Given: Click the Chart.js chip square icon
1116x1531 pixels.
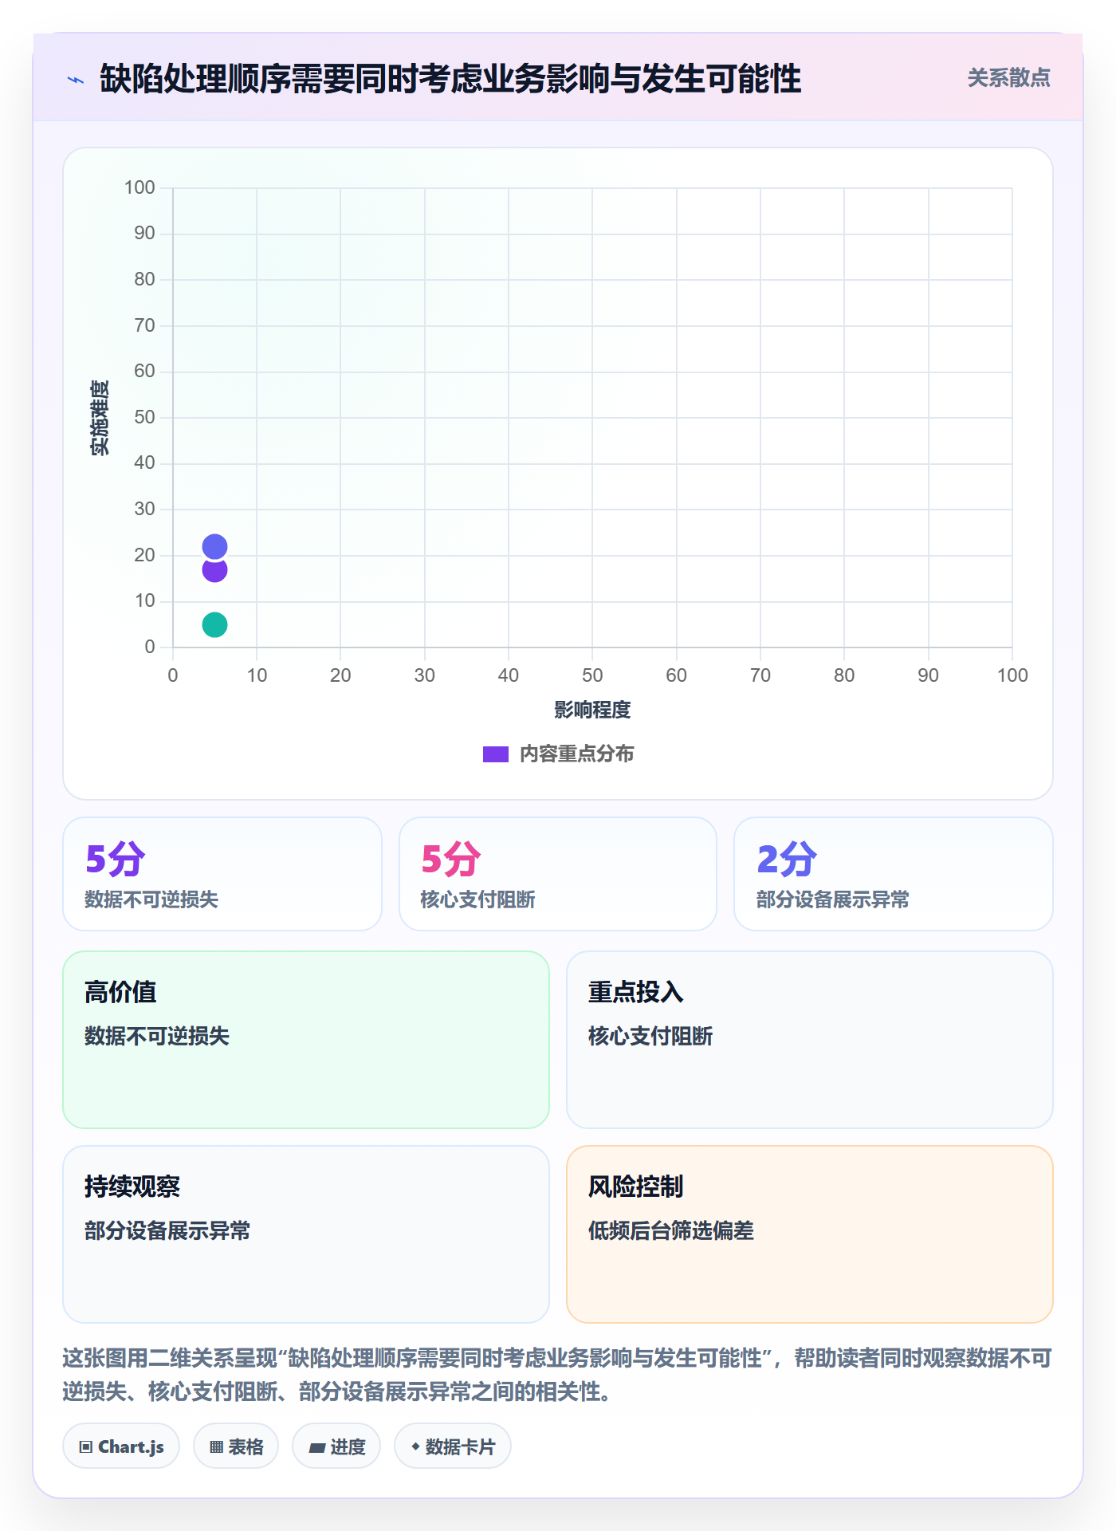Looking at the screenshot, I should click(x=86, y=1447).
